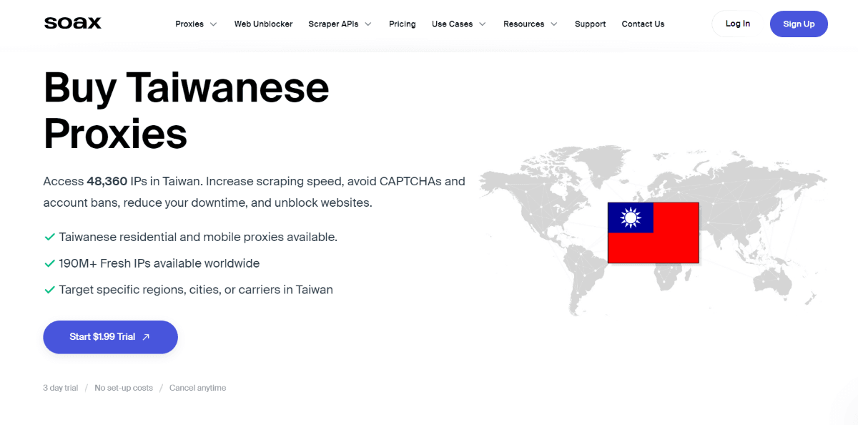Go to Web Unblocker page
This screenshot has width=858, height=425.
[263, 24]
